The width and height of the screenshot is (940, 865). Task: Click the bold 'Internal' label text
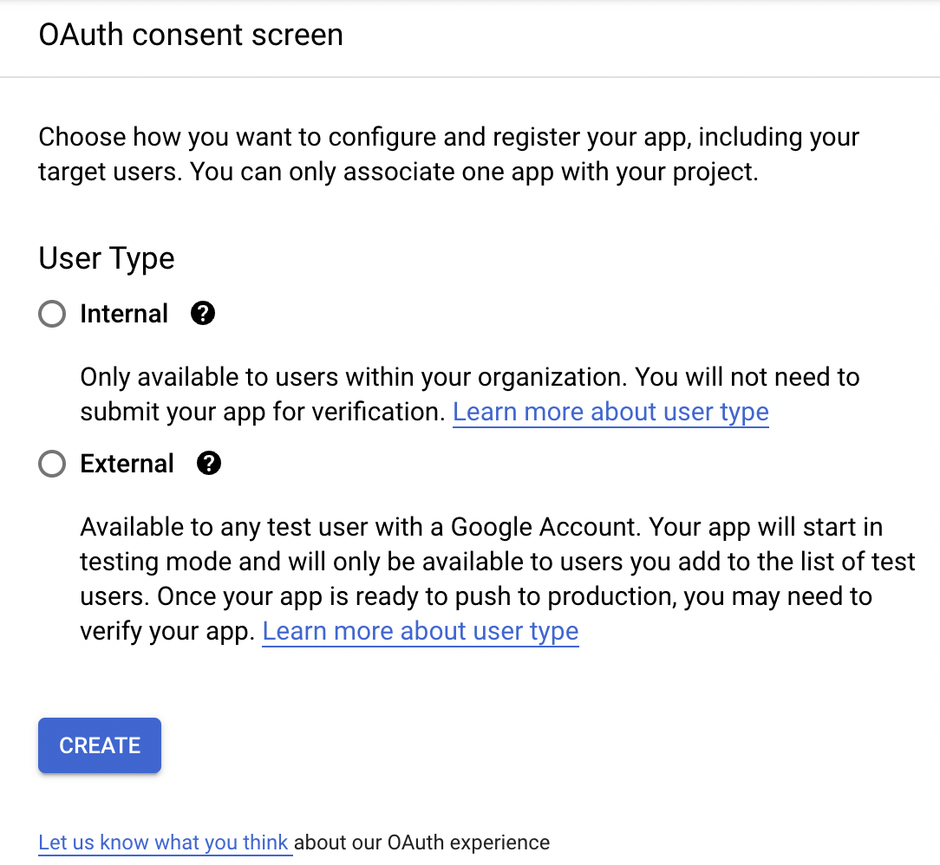point(124,314)
